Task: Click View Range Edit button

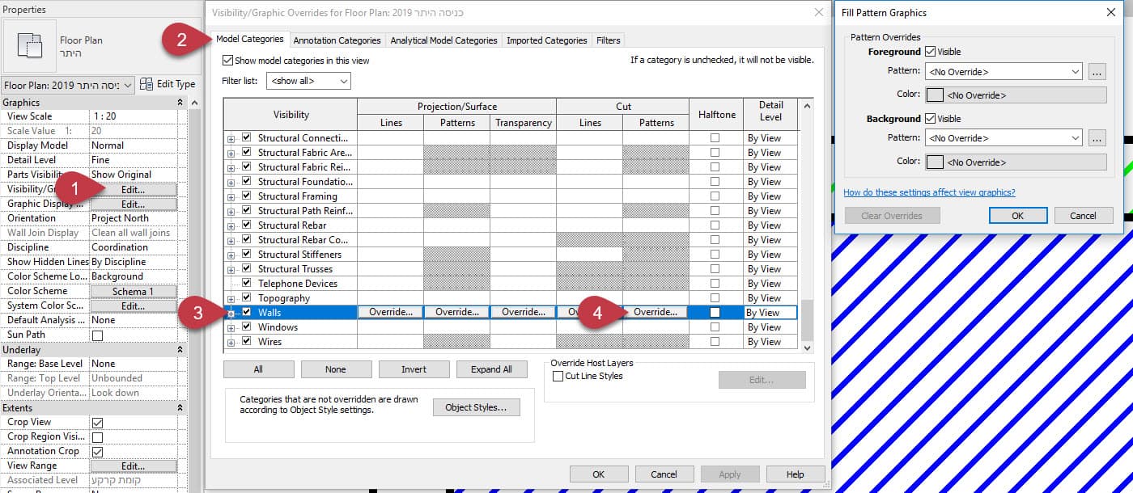Action: click(x=134, y=466)
